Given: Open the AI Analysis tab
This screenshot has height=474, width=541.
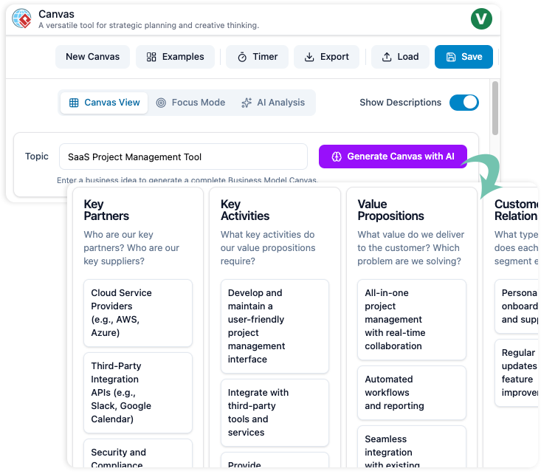Looking at the screenshot, I should (272, 103).
